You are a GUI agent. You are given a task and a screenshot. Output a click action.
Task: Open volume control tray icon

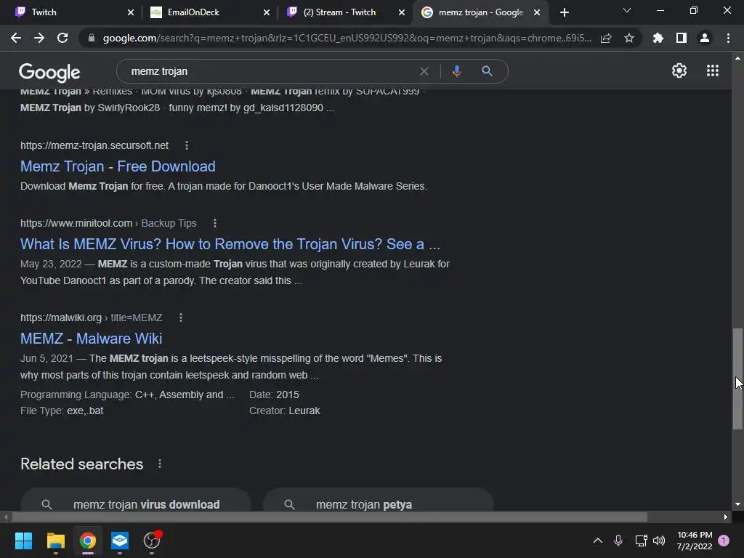659,541
